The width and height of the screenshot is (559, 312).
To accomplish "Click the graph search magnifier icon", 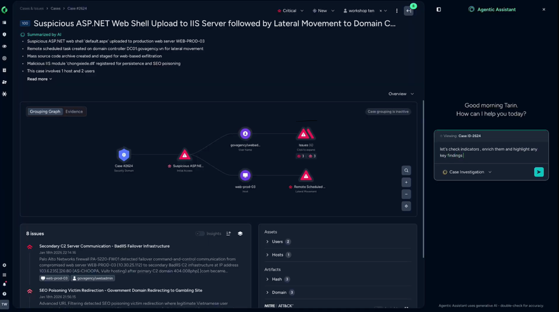I will (x=406, y=171).
